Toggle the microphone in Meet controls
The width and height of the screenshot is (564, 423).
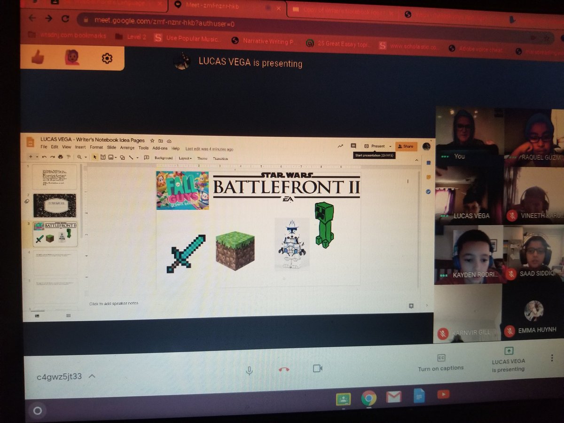[249, 370]
